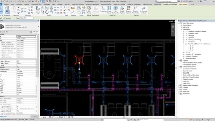Expand the 55 - Heating and Cooling node
This screenshot has width=215, height=121.
[184, 40]
